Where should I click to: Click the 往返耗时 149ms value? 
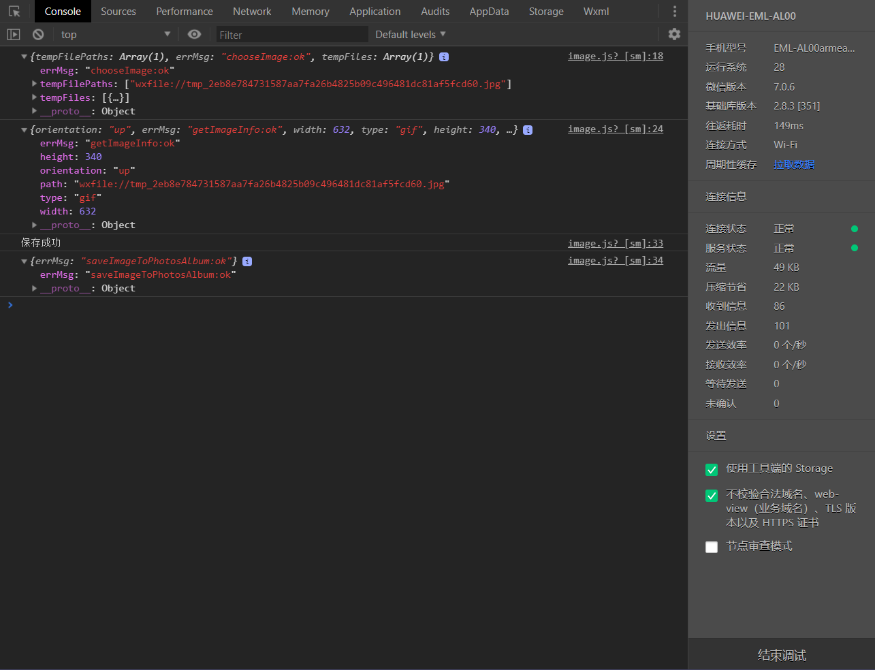click(x=789, y=126)
